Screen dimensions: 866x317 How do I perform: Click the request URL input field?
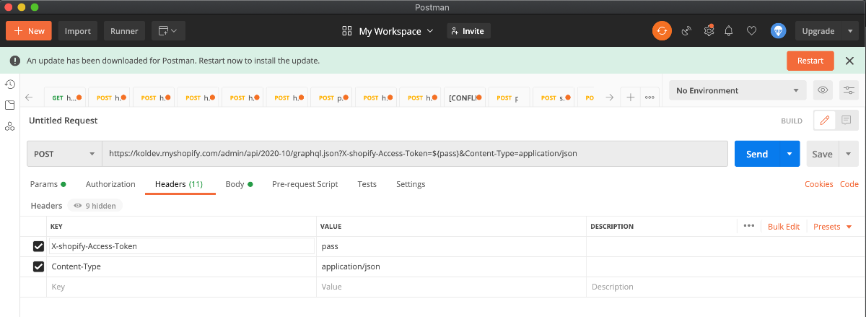point(414,154)
